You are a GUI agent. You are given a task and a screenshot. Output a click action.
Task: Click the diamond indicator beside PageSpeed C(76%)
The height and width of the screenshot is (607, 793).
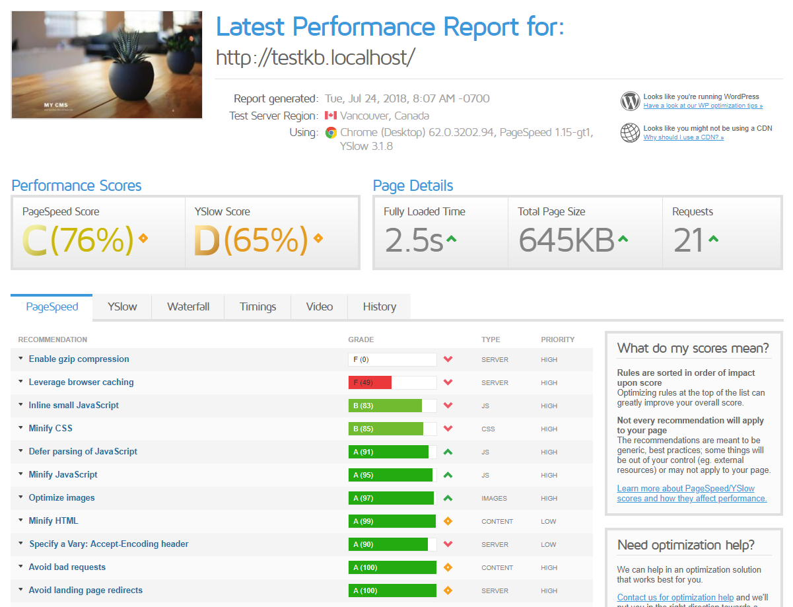[x=143, y=238]
